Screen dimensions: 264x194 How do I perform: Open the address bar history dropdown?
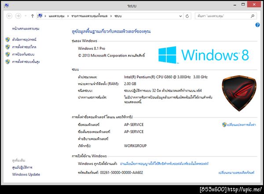tap(180, 16)
